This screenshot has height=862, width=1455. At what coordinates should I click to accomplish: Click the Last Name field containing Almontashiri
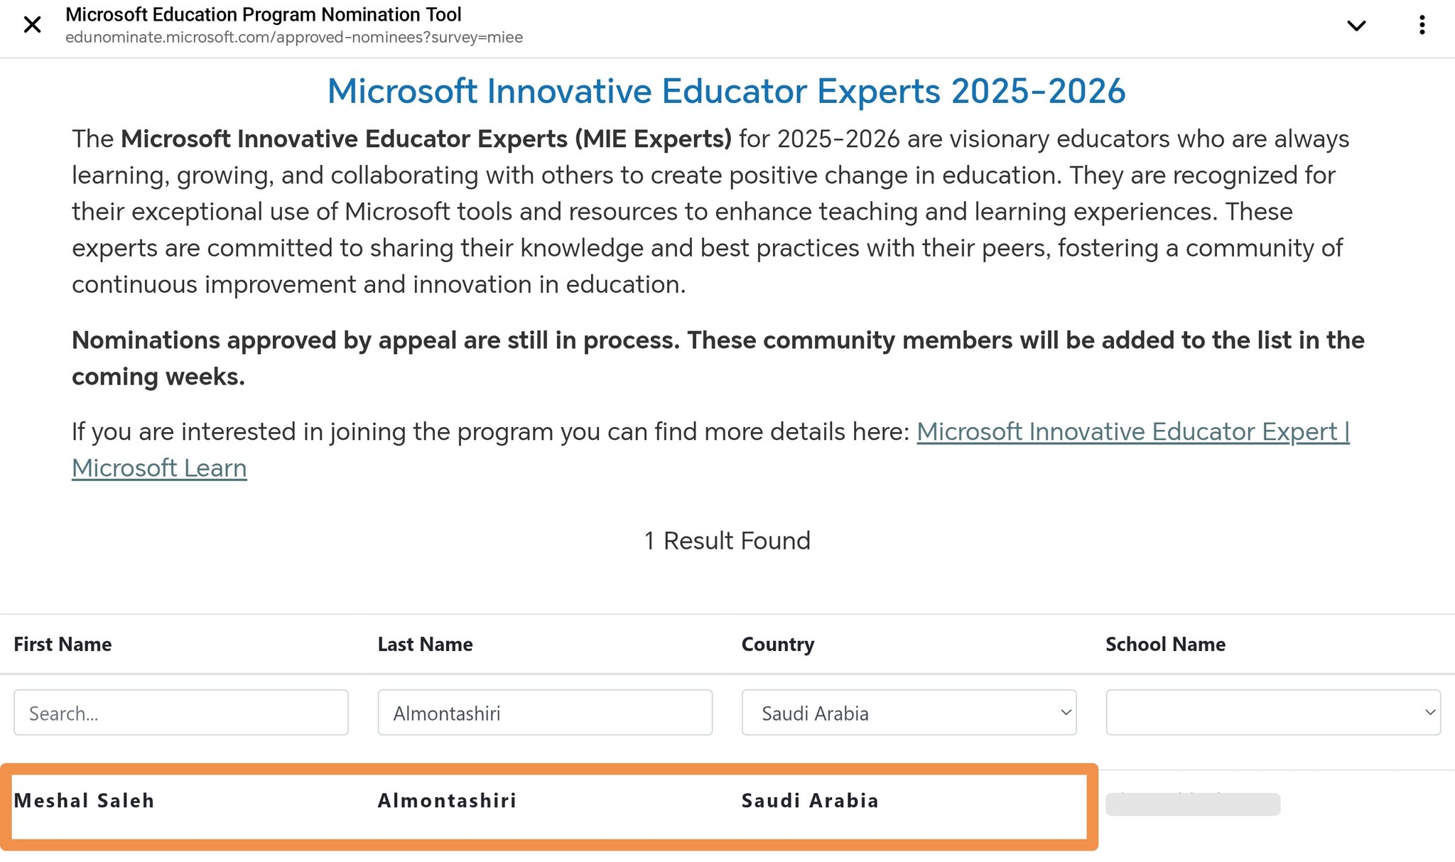[544, 713]
